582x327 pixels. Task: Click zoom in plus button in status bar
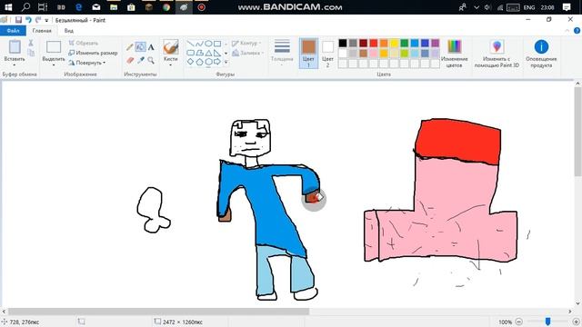click(576, 322)
